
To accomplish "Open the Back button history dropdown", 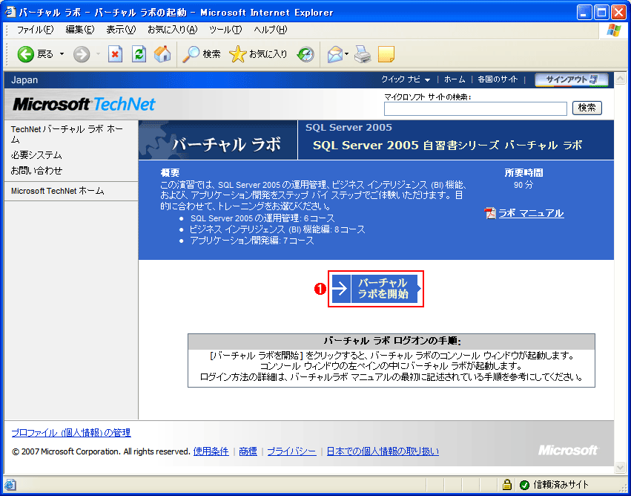I will 62,54.
